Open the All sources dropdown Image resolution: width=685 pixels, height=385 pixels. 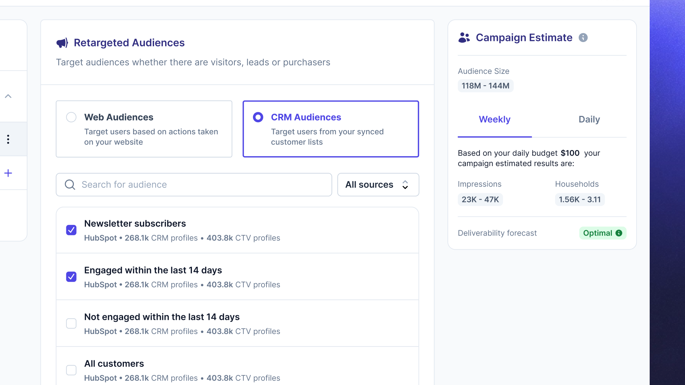coord(378,185)
